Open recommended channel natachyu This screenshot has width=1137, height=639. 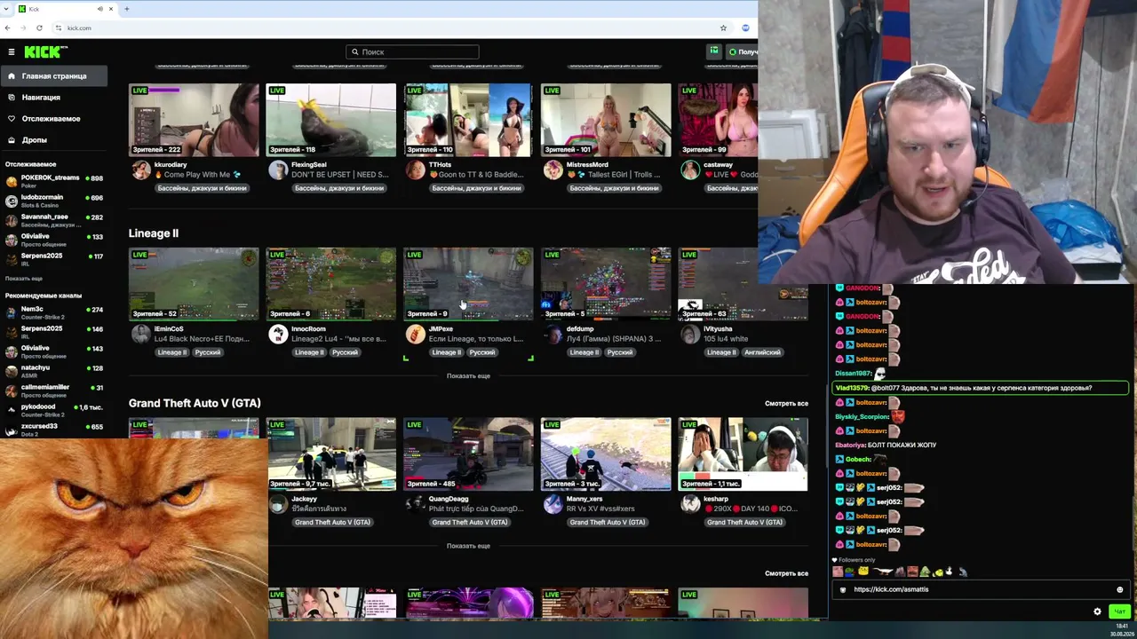click(x=53, y=371)
